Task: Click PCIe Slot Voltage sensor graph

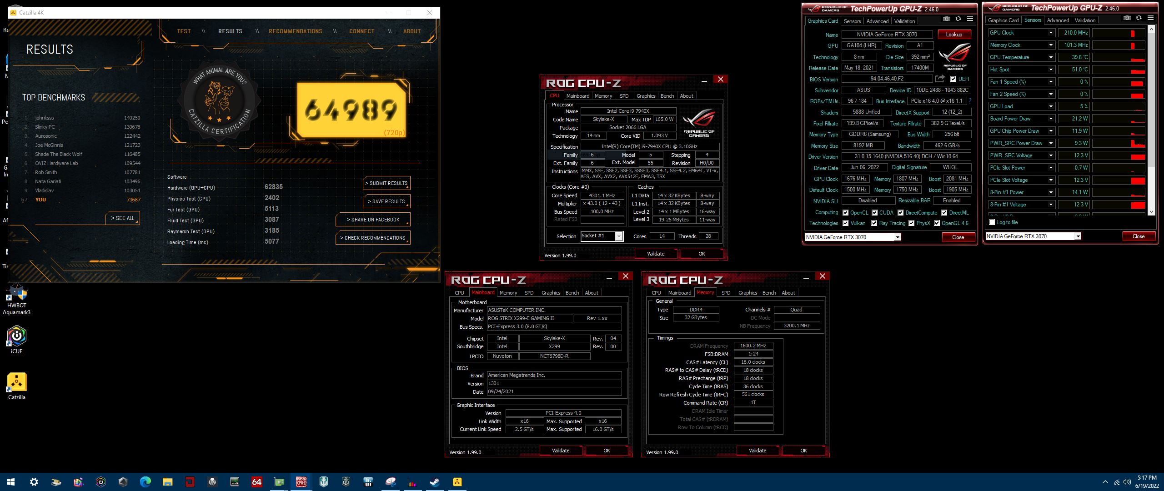Action: tap(1119, 180)
